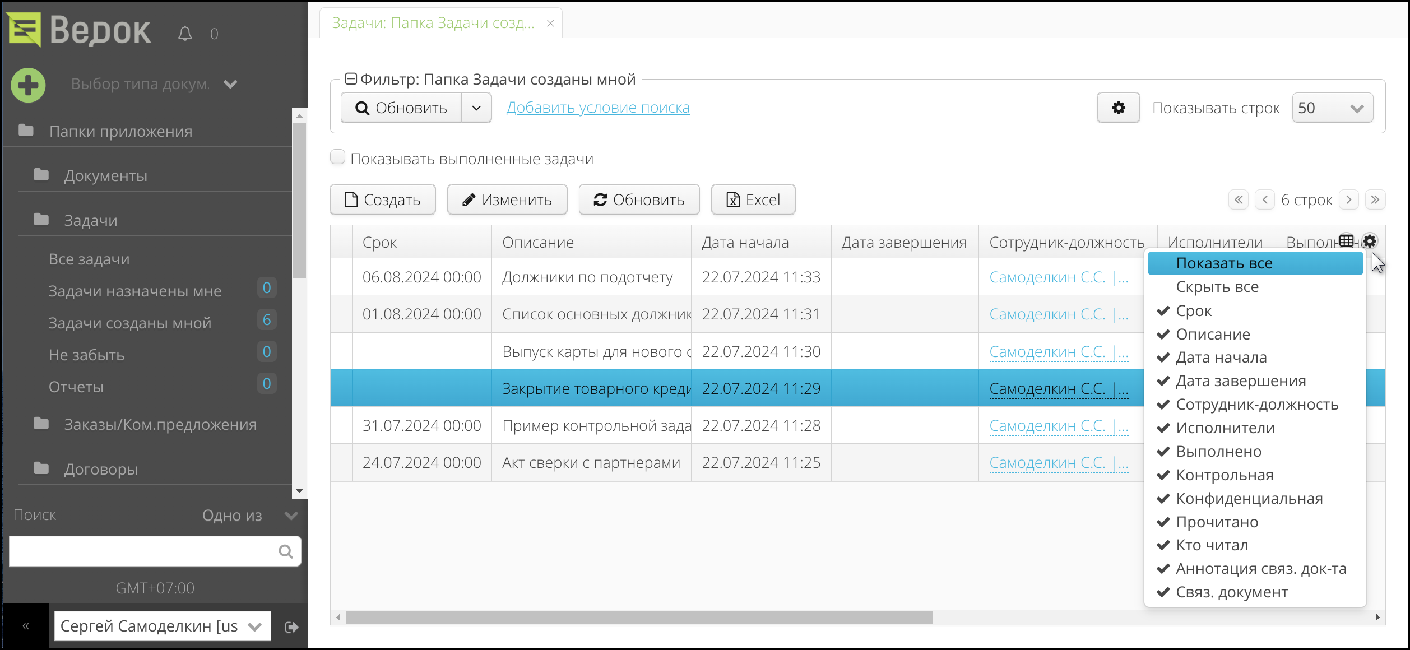Screen dimensions: 1410x650
Task: Click the table grid icon in column header
Action: 1347,241
